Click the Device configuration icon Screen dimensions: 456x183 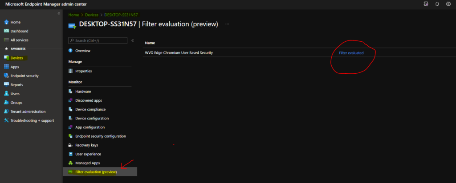tap(70, 118)
